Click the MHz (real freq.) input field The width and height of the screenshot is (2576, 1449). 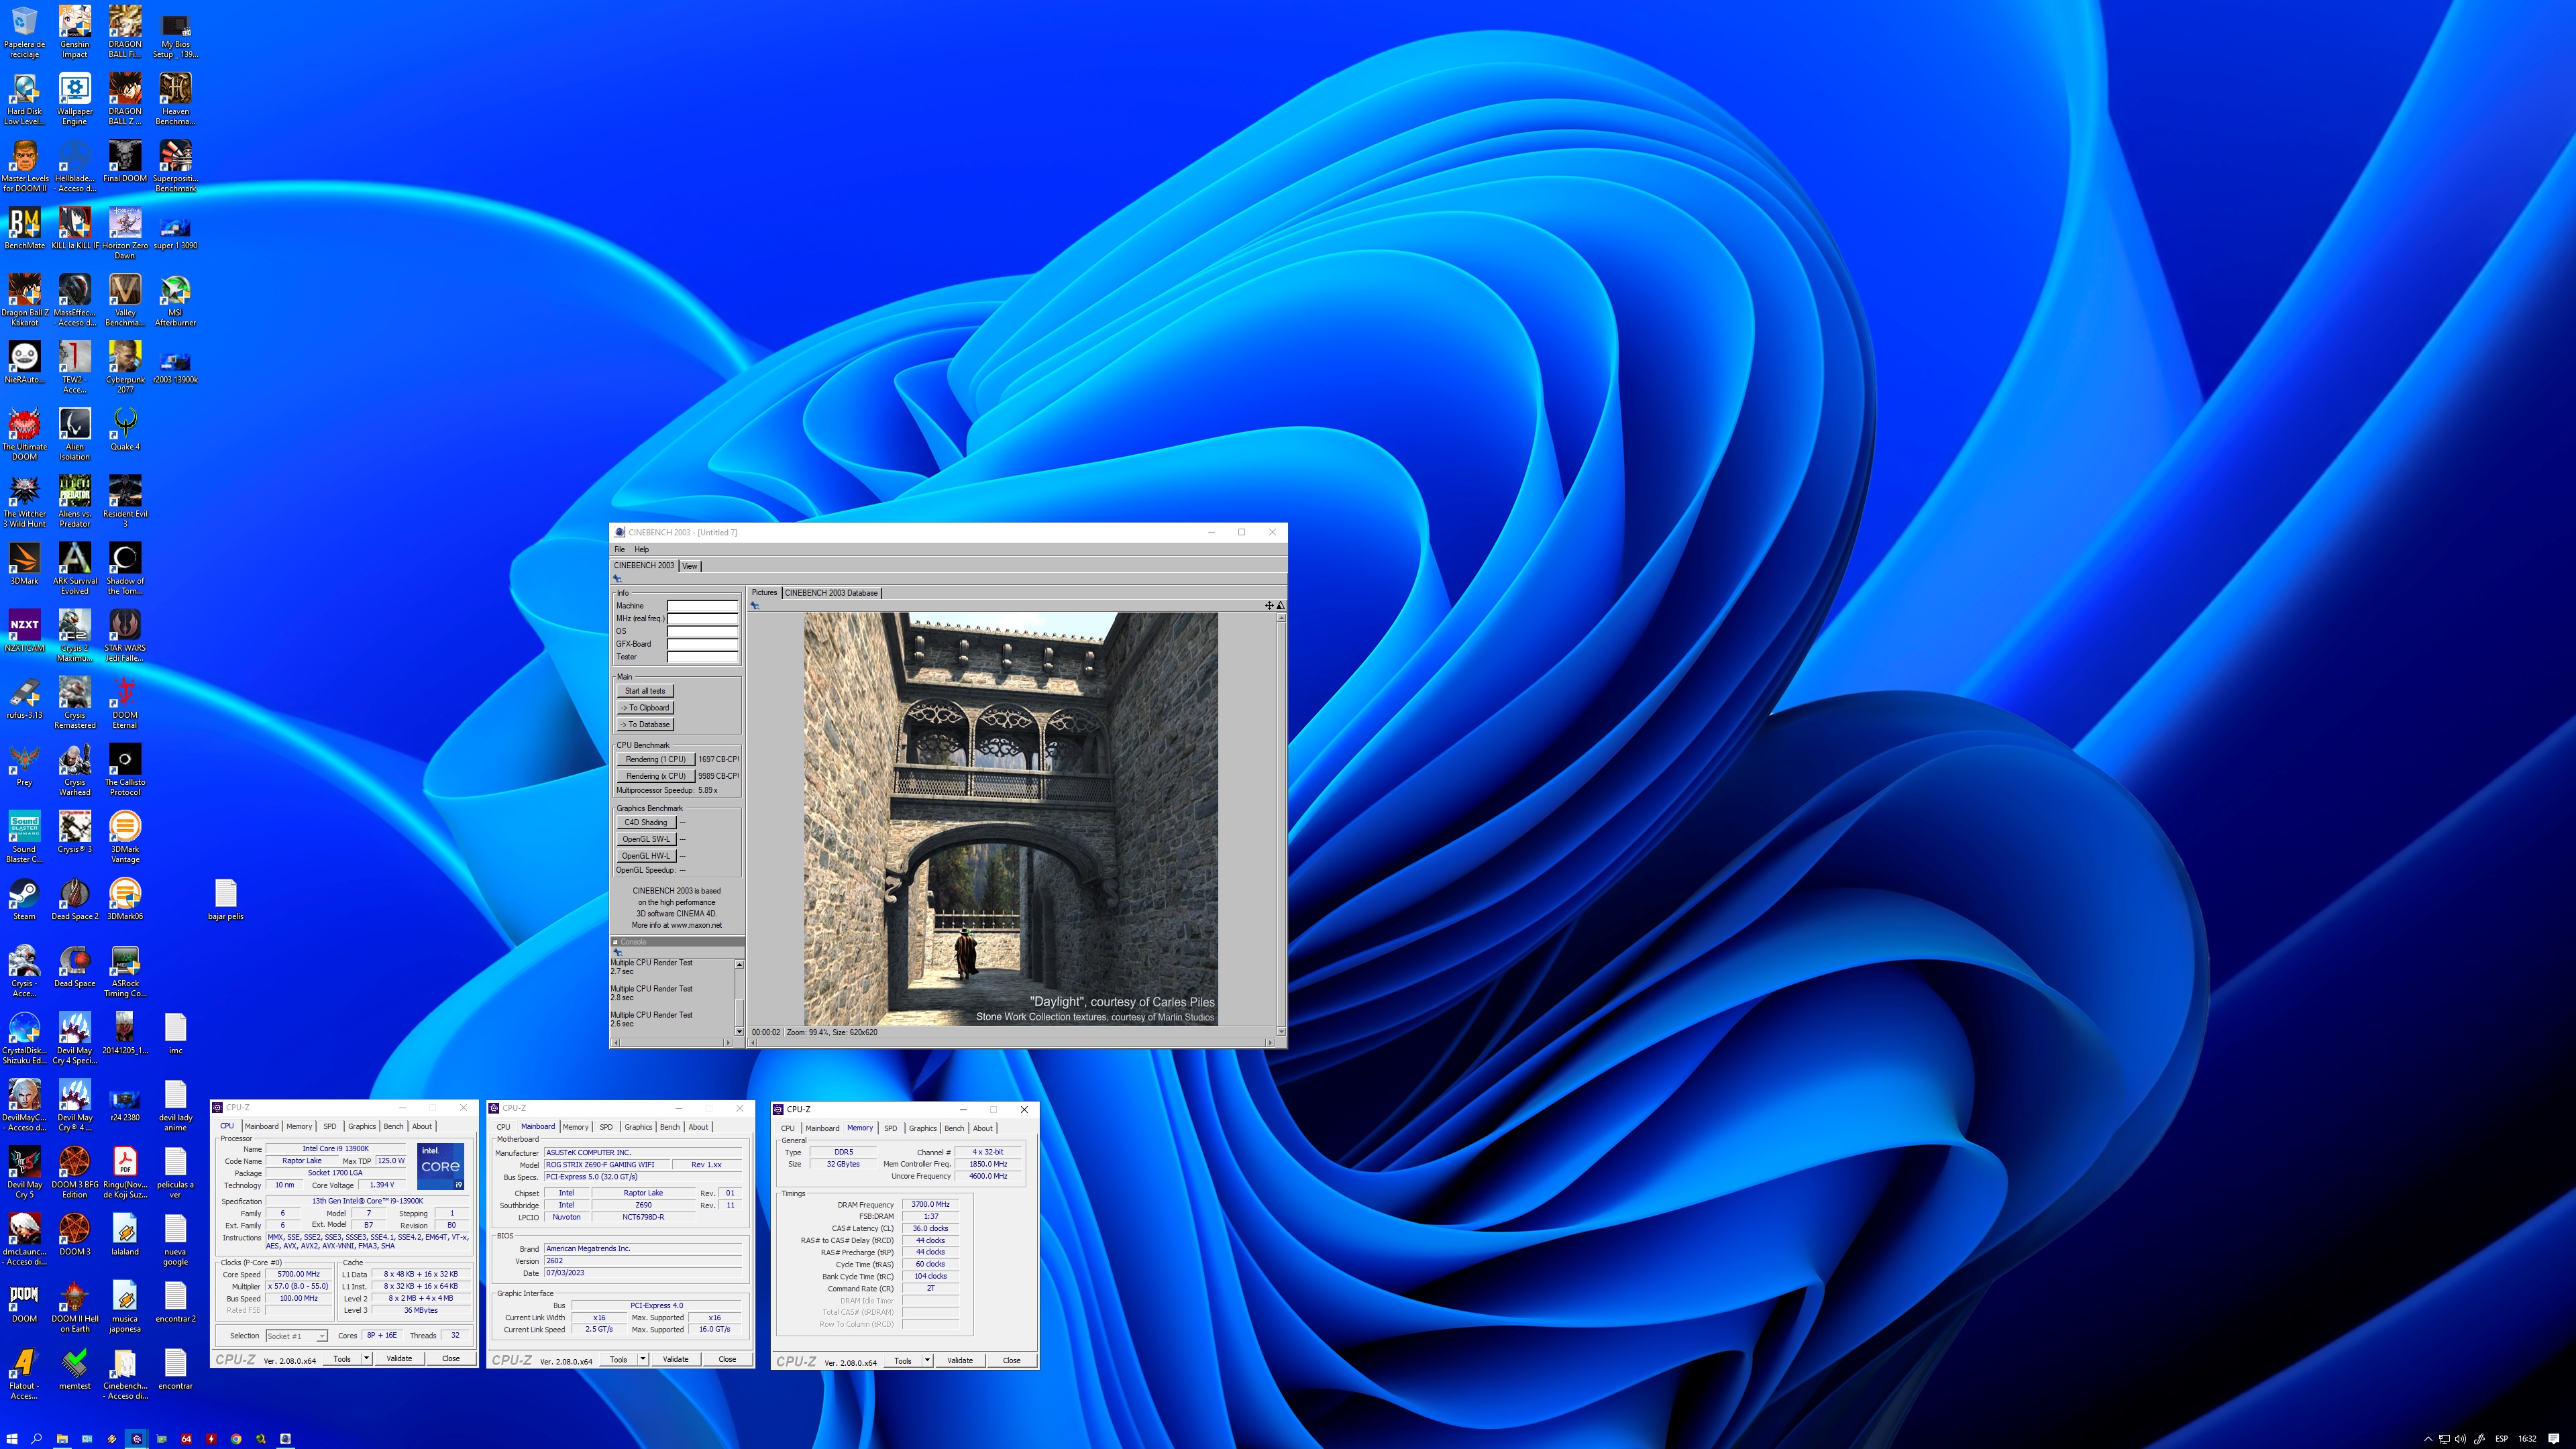tap(703, 619)
